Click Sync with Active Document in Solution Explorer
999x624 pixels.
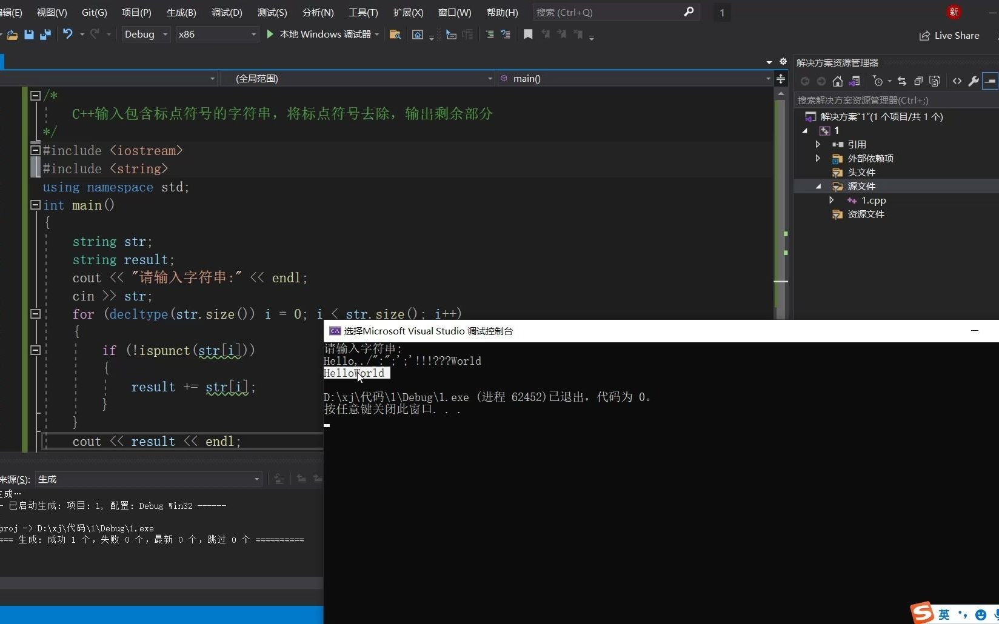903,81
